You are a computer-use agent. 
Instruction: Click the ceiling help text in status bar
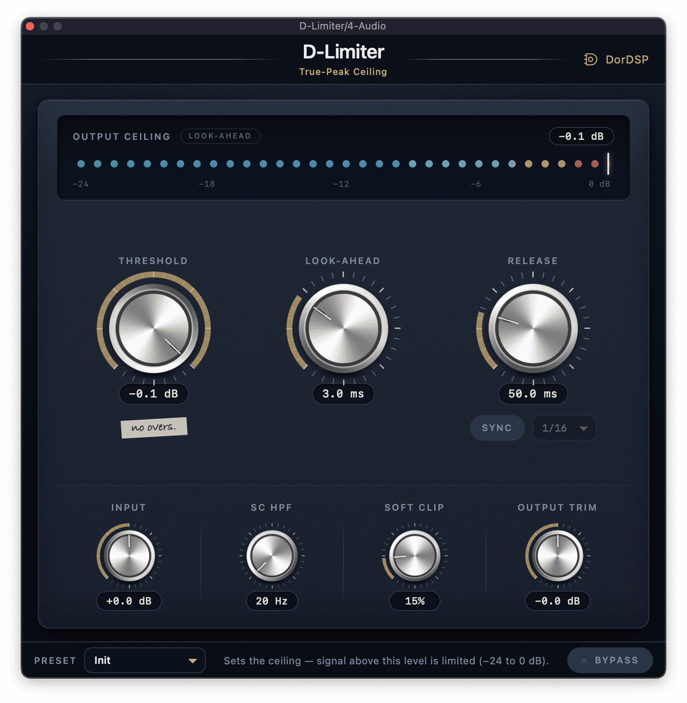(x=386, y=661)
